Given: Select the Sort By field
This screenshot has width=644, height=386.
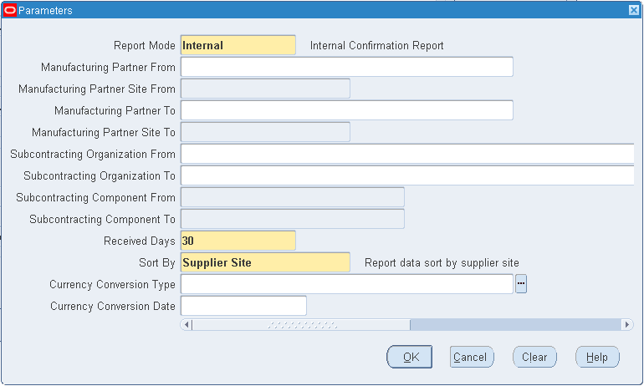Looking at the screenshot, I should (265, 262).
